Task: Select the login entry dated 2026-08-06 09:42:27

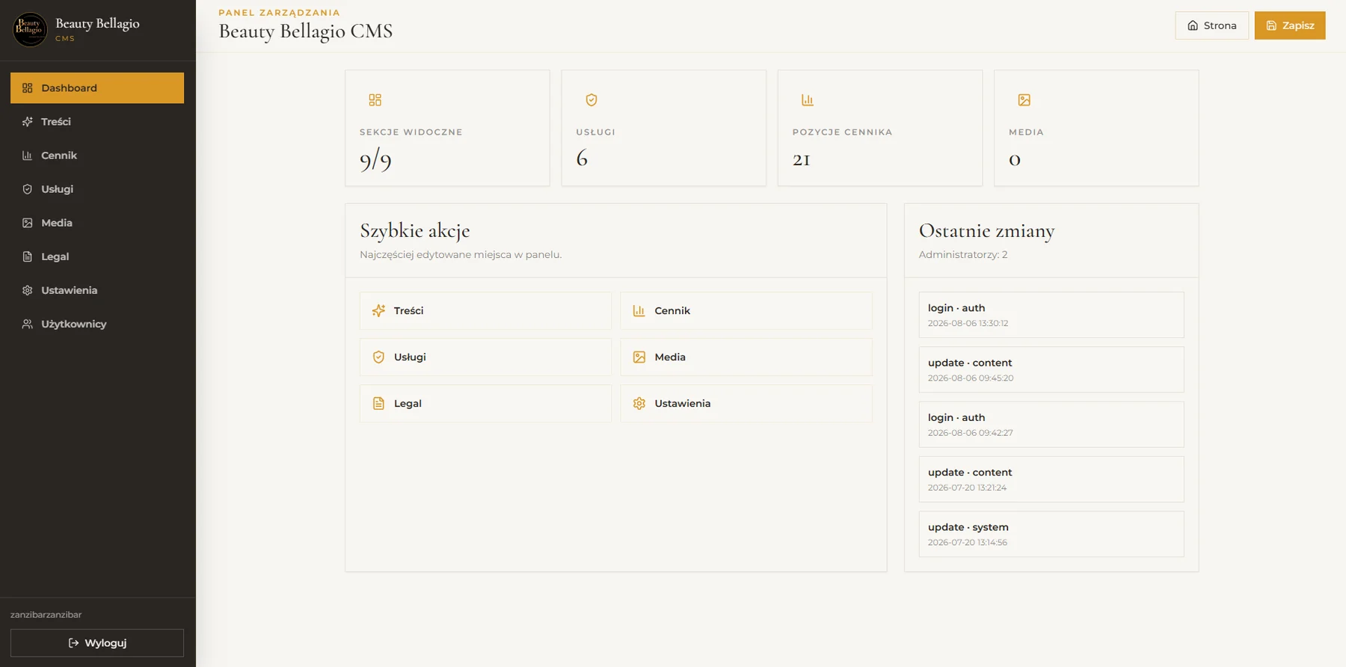Action: [1051, 425]
